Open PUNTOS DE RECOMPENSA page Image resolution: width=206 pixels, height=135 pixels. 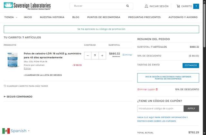[x=104, y=17]
